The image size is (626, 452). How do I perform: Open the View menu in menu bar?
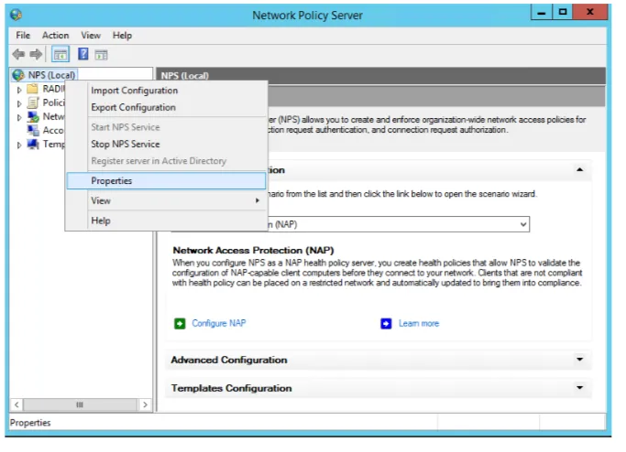tap(91, 36)
